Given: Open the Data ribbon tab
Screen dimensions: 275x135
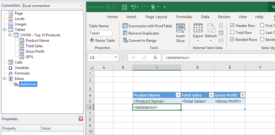Looking at the screenshot, I should click(205, 17).
